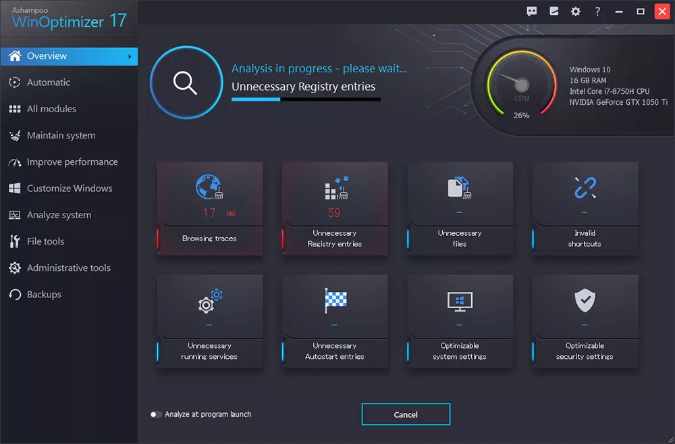Click the Maintain system broom icon
The image size is (675, 444).
(15, 135)
